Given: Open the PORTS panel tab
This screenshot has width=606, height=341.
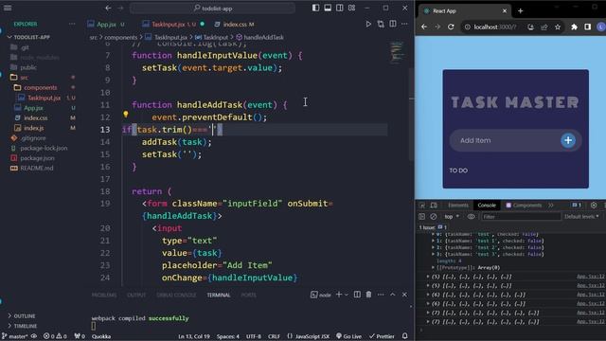Looking at the screenshot, I should (x=248, y=295).
